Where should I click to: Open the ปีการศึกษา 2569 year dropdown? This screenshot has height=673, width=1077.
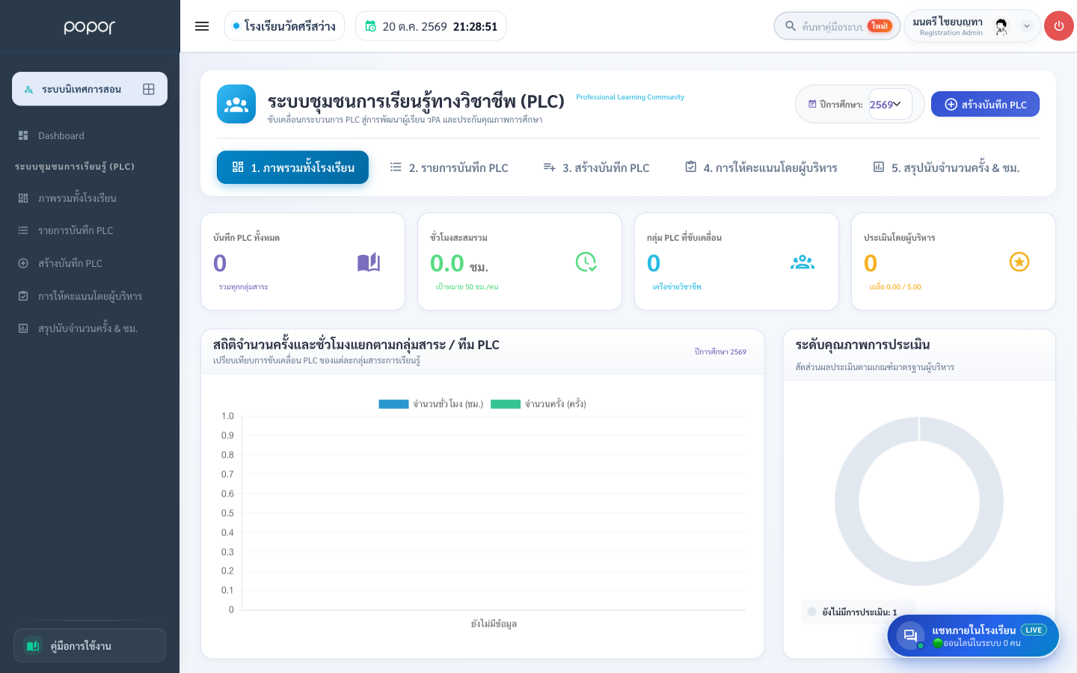click(890, 105)
